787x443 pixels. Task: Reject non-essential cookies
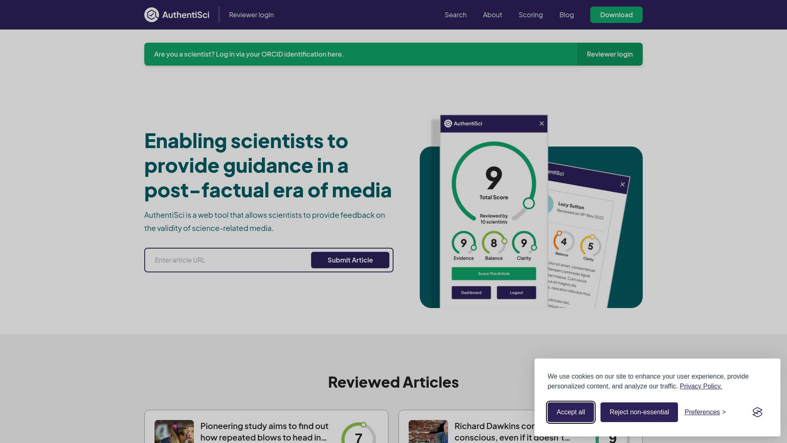tap(639, 412)
